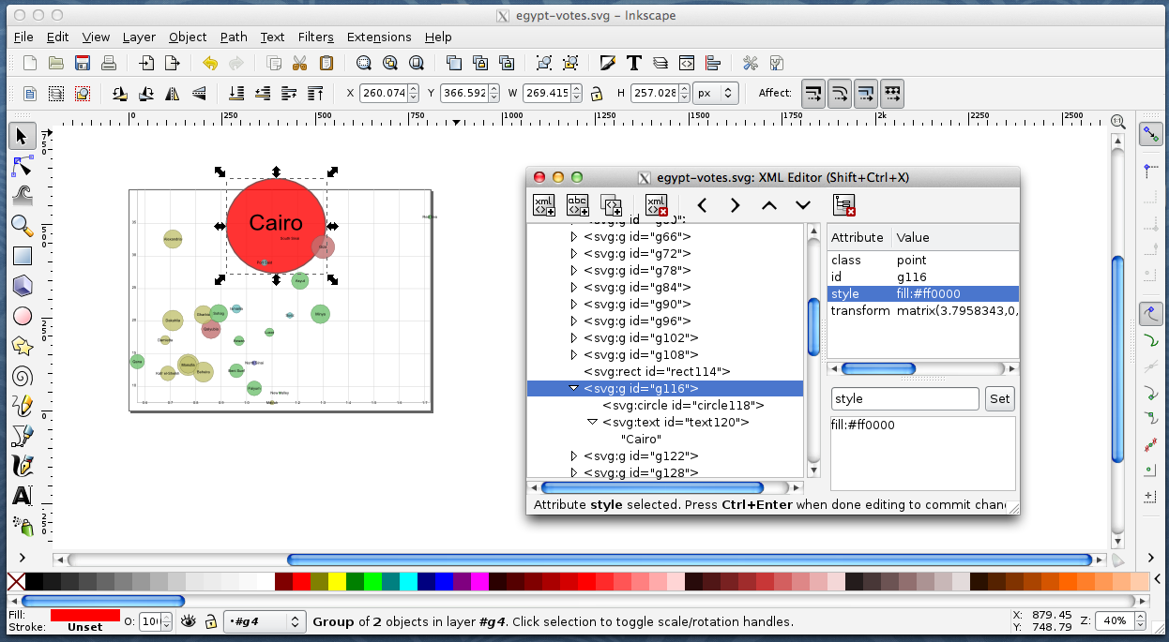
Task: Open Align and Distribute icon
Action: click(x=713, y=63)
